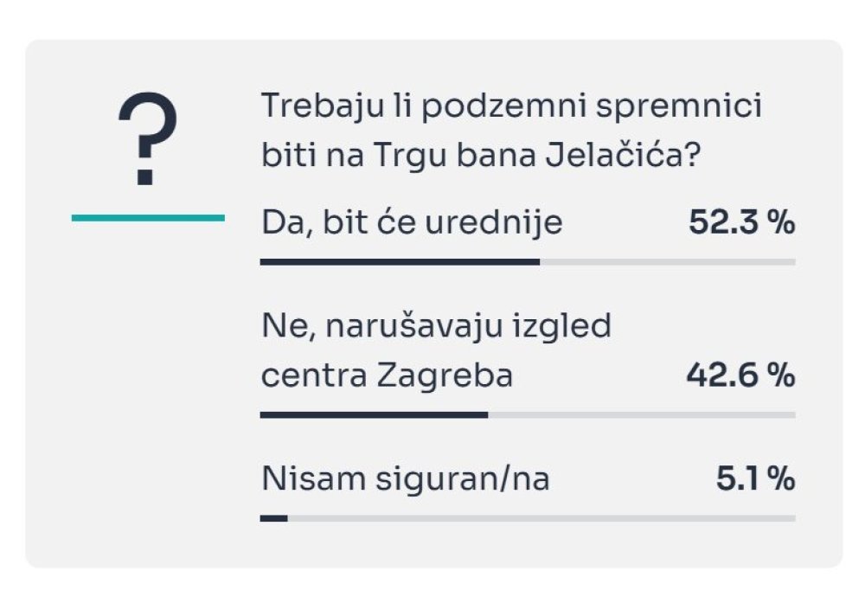Click the unfilled part of the 42.6 % bar
865x590 pixels.
642,415
